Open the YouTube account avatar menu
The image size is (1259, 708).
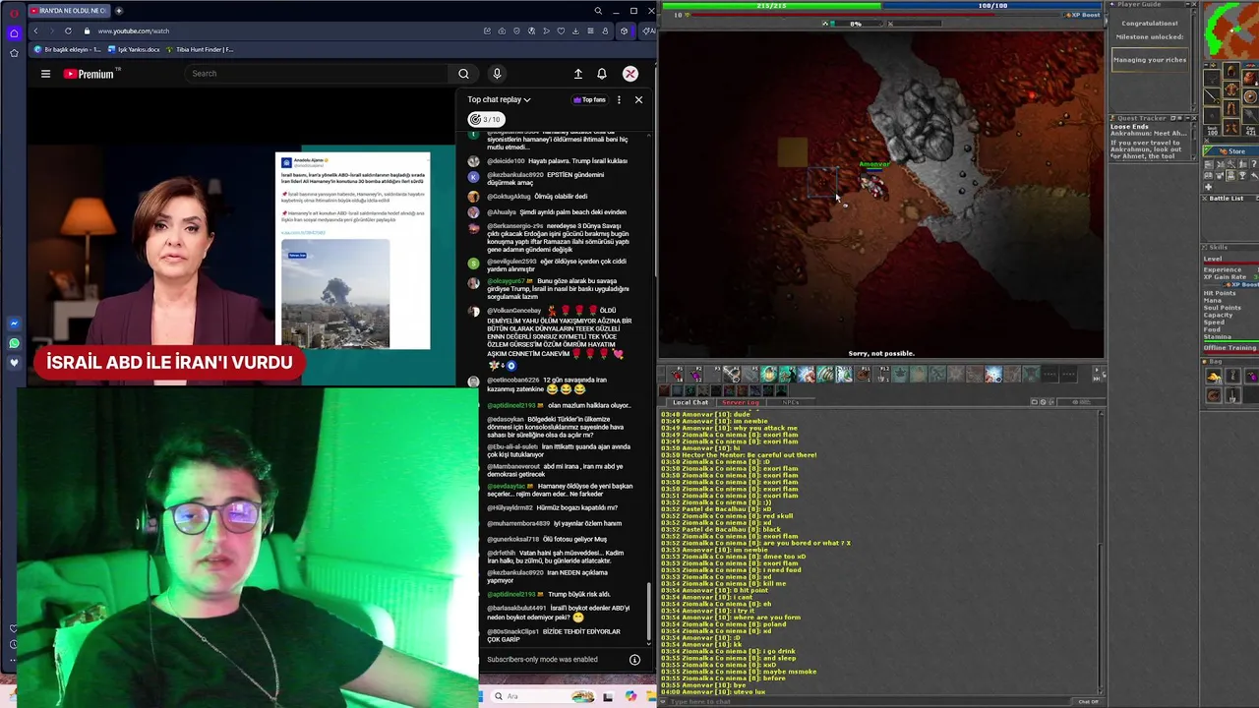630,74
